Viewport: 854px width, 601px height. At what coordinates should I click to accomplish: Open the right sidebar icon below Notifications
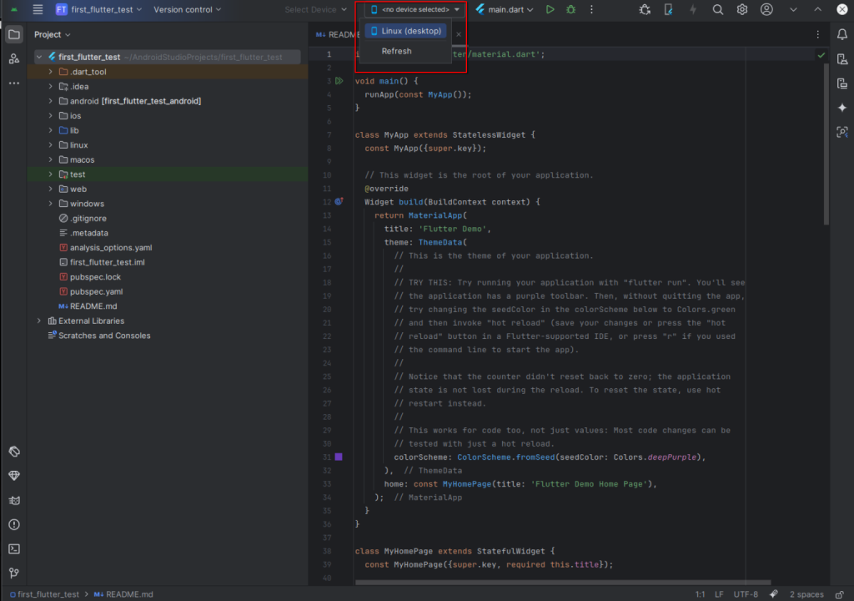(842, 59)
